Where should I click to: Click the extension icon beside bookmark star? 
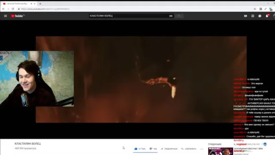[261, 9]
